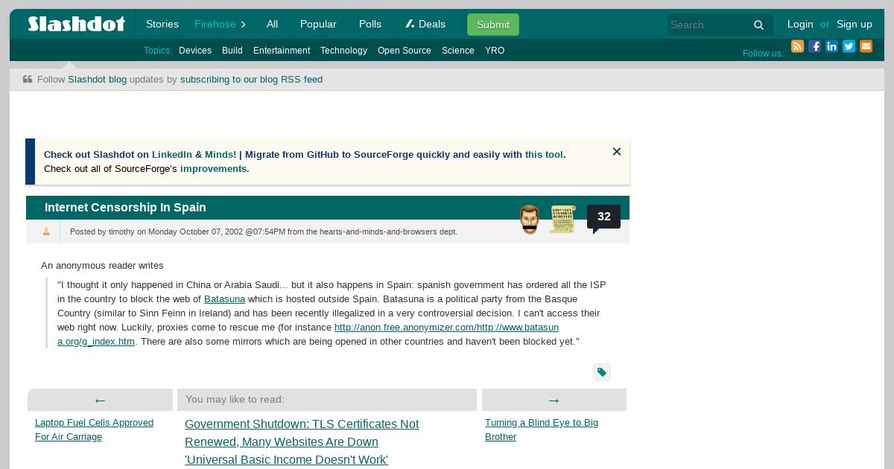Open Laptop Fuel Cells Approved For Air Carriage

[94, 430]
